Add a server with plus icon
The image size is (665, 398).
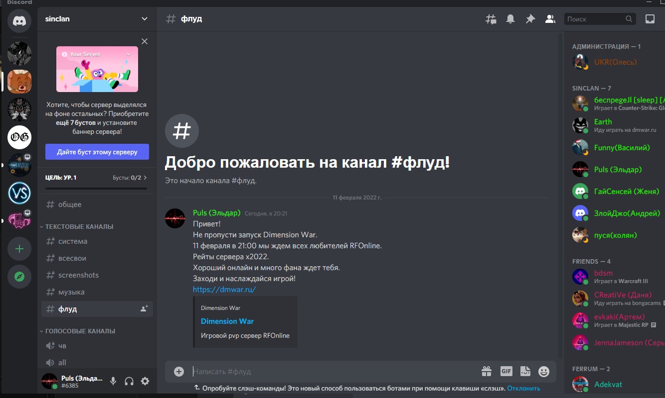(19, 249)
